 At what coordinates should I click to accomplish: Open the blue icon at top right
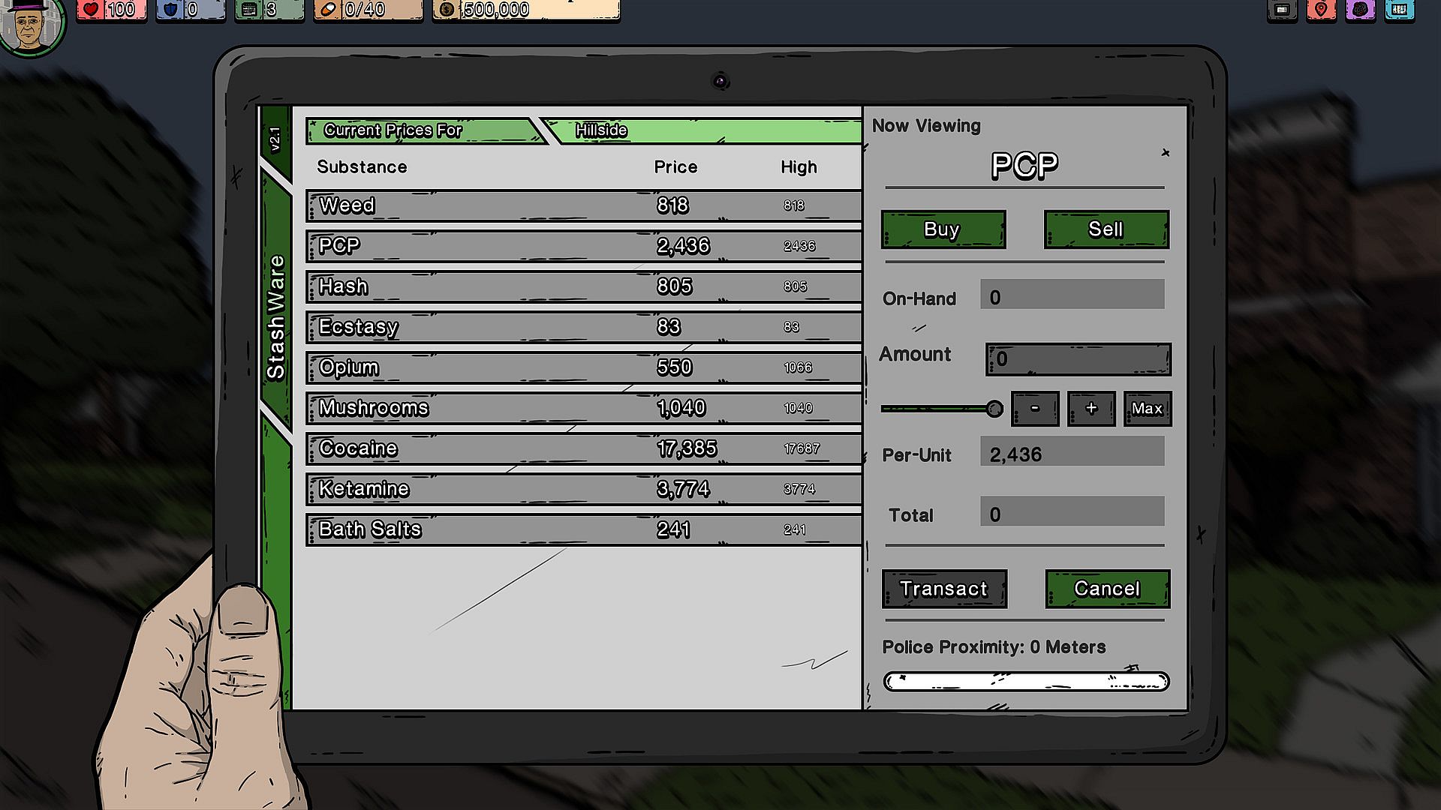point(1399,10)
